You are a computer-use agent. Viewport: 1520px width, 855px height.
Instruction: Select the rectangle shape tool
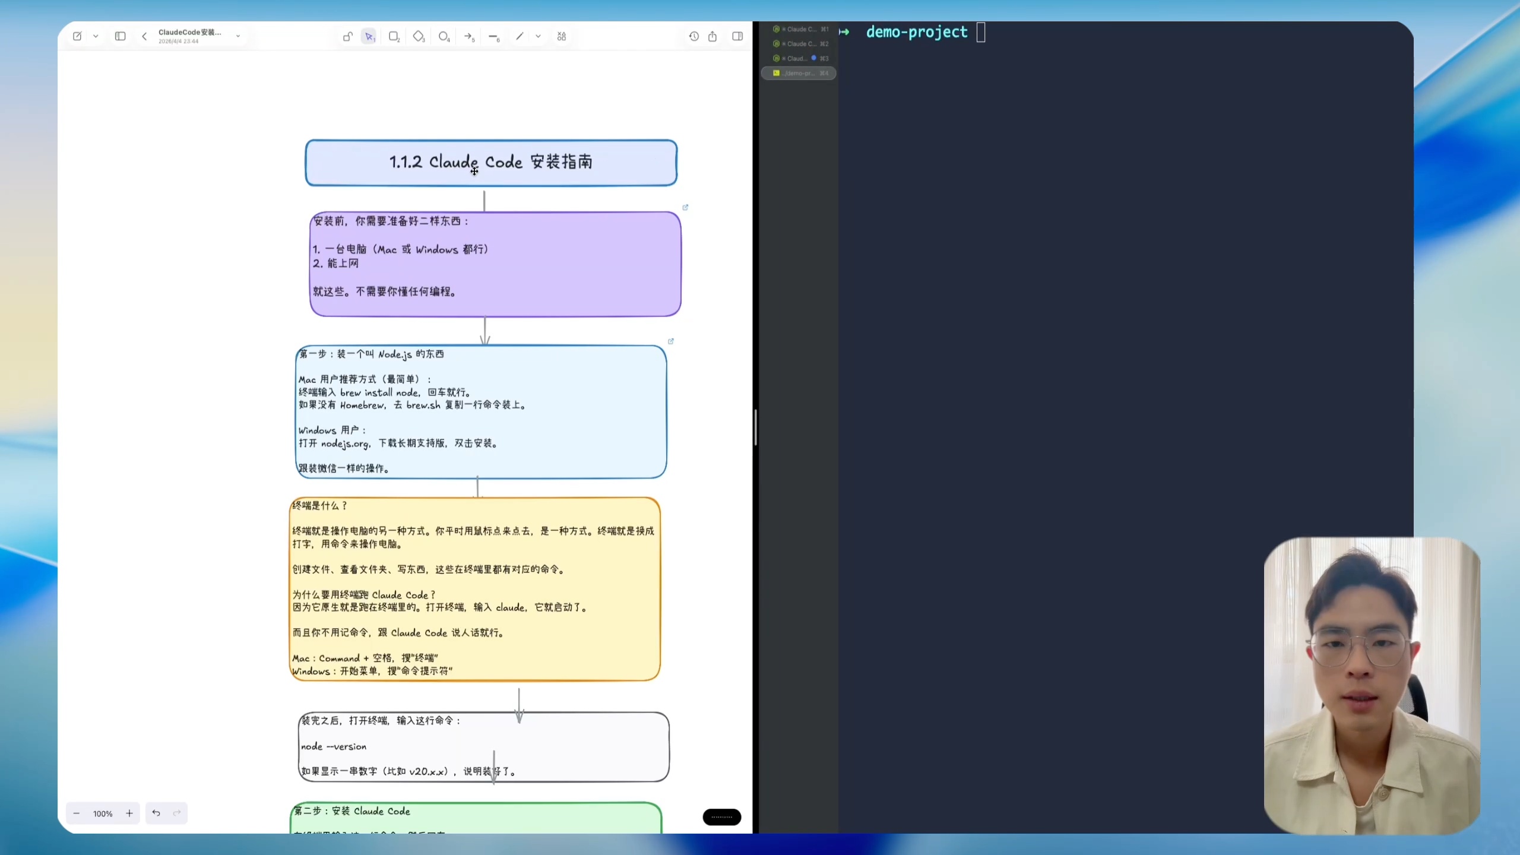[393, 36]
